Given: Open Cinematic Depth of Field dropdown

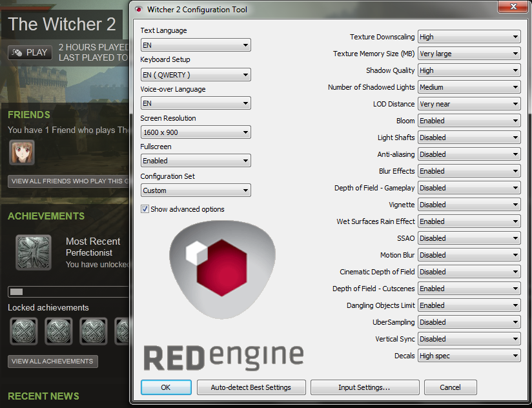Looking at the screenshot, I should tap(469, 272).
